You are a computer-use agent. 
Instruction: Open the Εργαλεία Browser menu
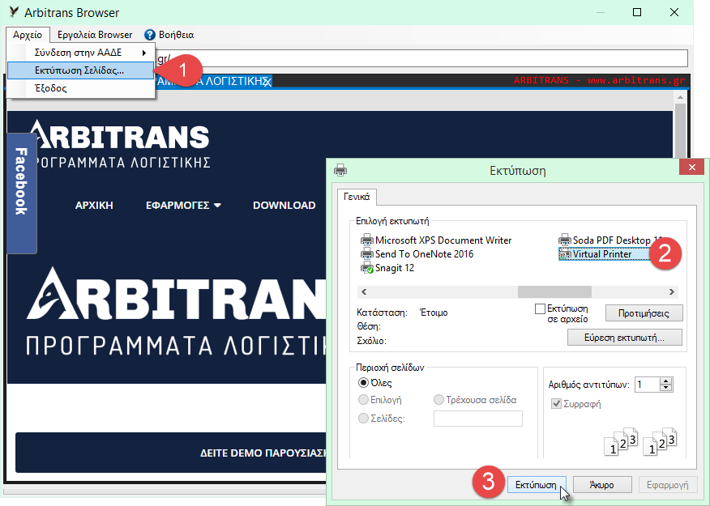95,35
